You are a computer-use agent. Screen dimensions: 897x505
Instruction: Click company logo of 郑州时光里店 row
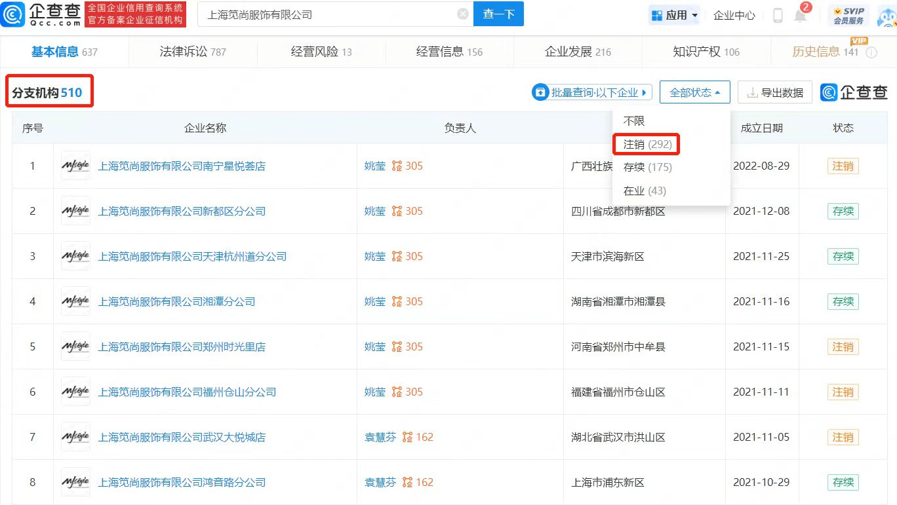[75, 347]
